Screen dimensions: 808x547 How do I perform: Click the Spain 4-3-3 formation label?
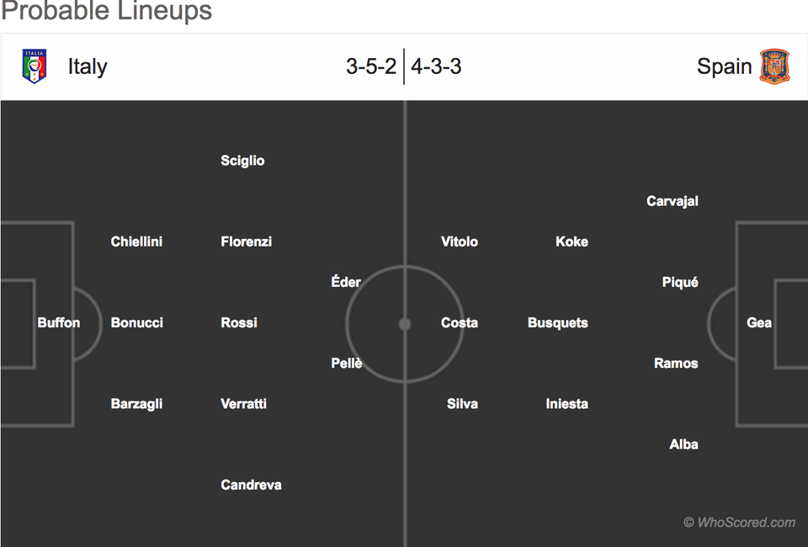tap(437, 66)
